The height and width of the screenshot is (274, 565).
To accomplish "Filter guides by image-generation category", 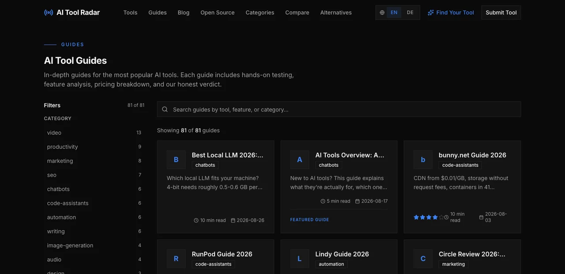I will tap(94, 245).
